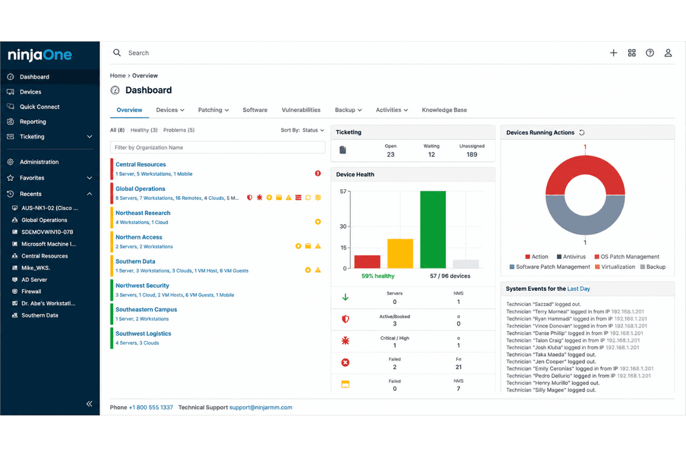The height and width of the screenshot is (457, 686).
Task: Click the Dashboard sidebar icon
Action: click(11, 77)
